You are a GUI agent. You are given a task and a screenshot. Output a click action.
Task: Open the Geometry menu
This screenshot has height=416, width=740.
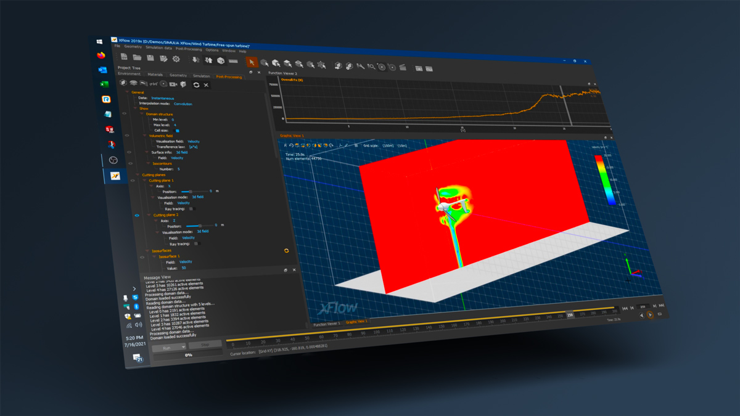point(133,47)
